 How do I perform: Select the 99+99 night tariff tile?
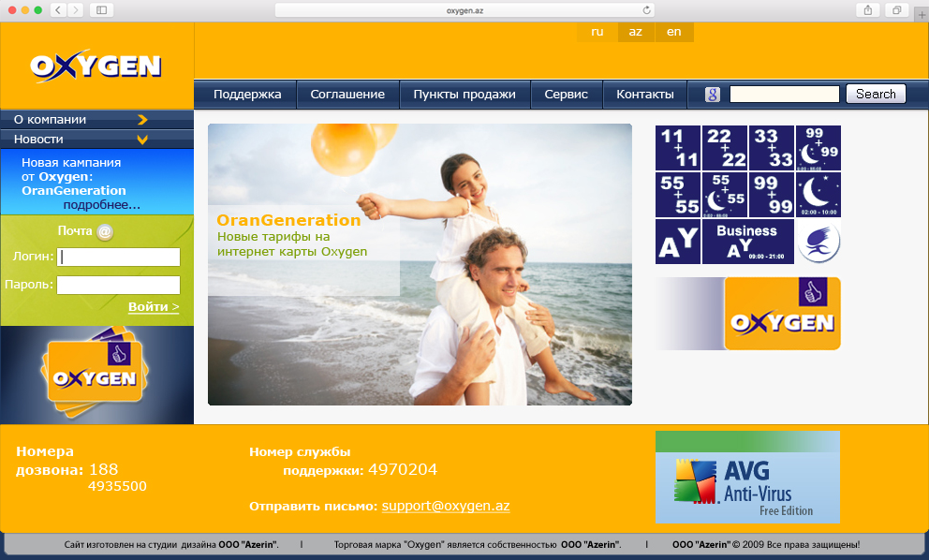818,148
